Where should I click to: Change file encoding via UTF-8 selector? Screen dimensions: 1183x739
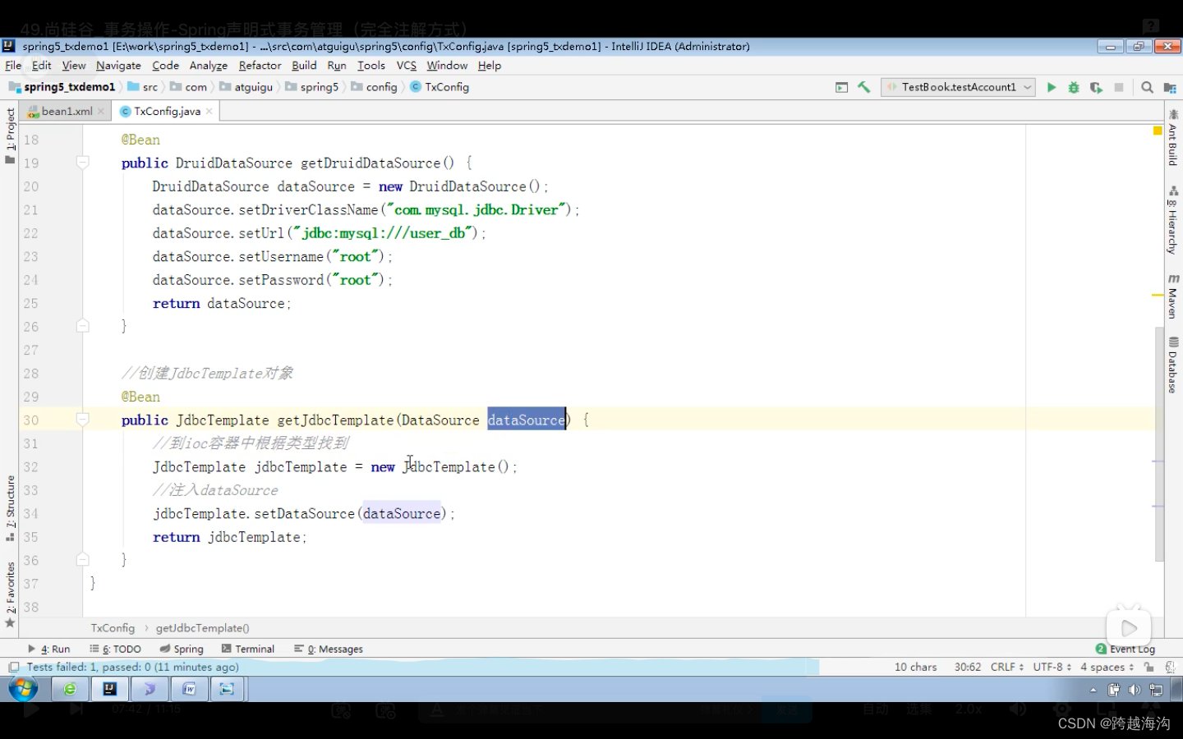tap(1052, 667)
